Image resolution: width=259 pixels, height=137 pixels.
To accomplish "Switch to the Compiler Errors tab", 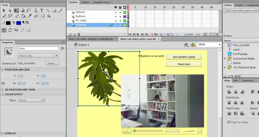I will pyautogui.click(x=101, y=2).
